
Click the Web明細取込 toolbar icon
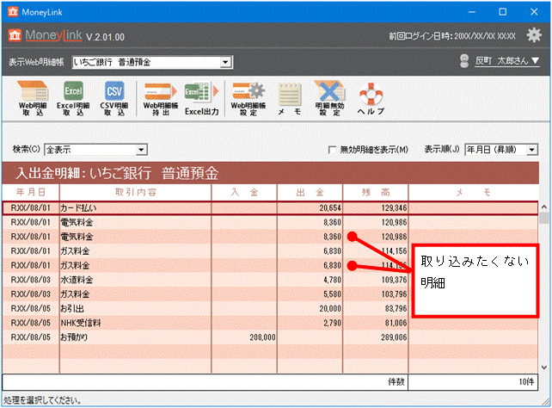(x=33, y=98)
